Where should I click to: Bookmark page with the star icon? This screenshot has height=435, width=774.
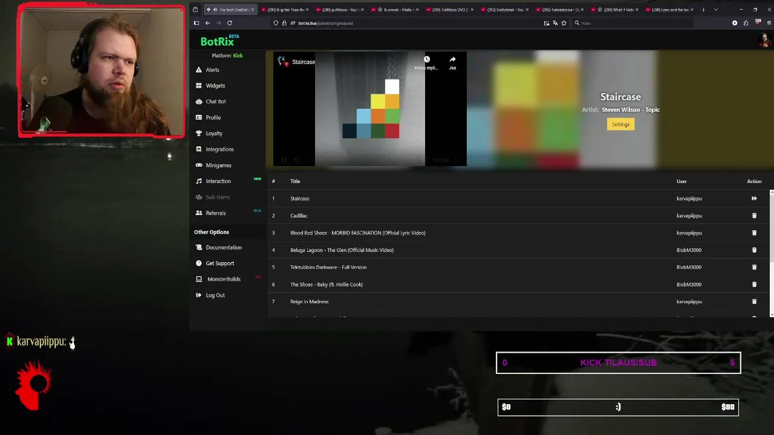[x=564, y=23]
